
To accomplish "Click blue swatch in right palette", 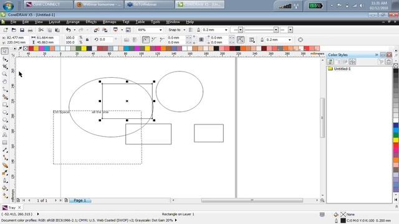I will coord(396,125).
